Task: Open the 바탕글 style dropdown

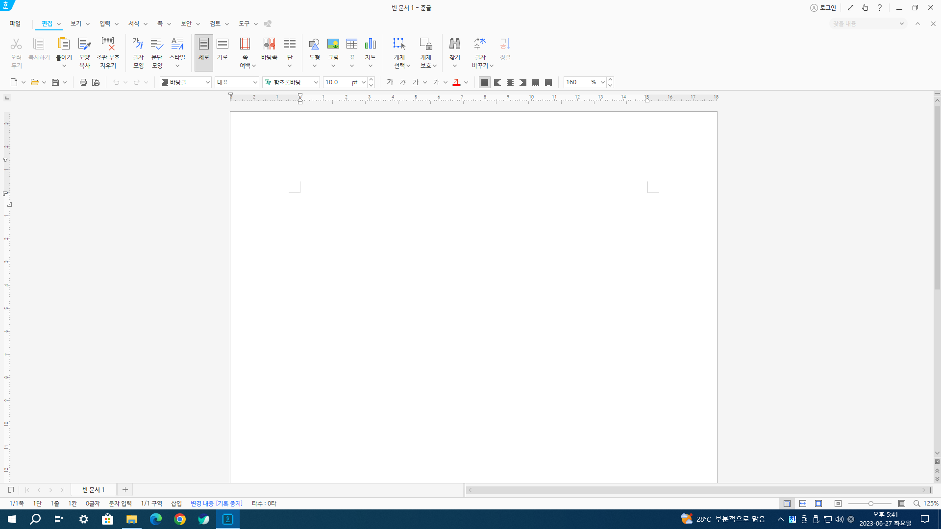Action: 207,82
